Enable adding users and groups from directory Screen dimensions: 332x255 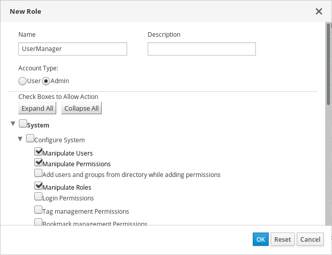(x=38, y=173)
